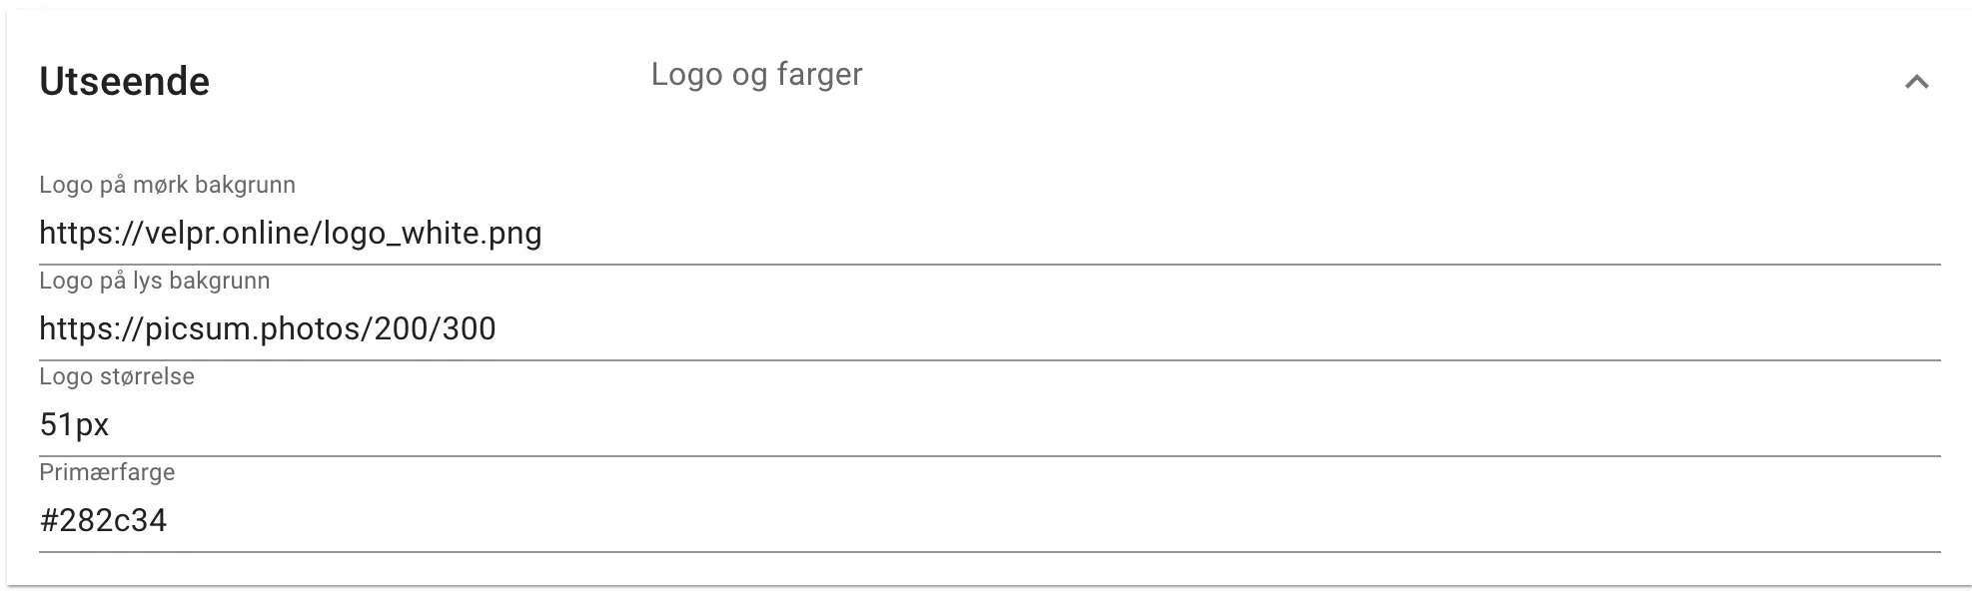The width and height of the screenshot is (1972, 593).
Task: Focus the Primærfarge input
Action: [x=599, y=519]
